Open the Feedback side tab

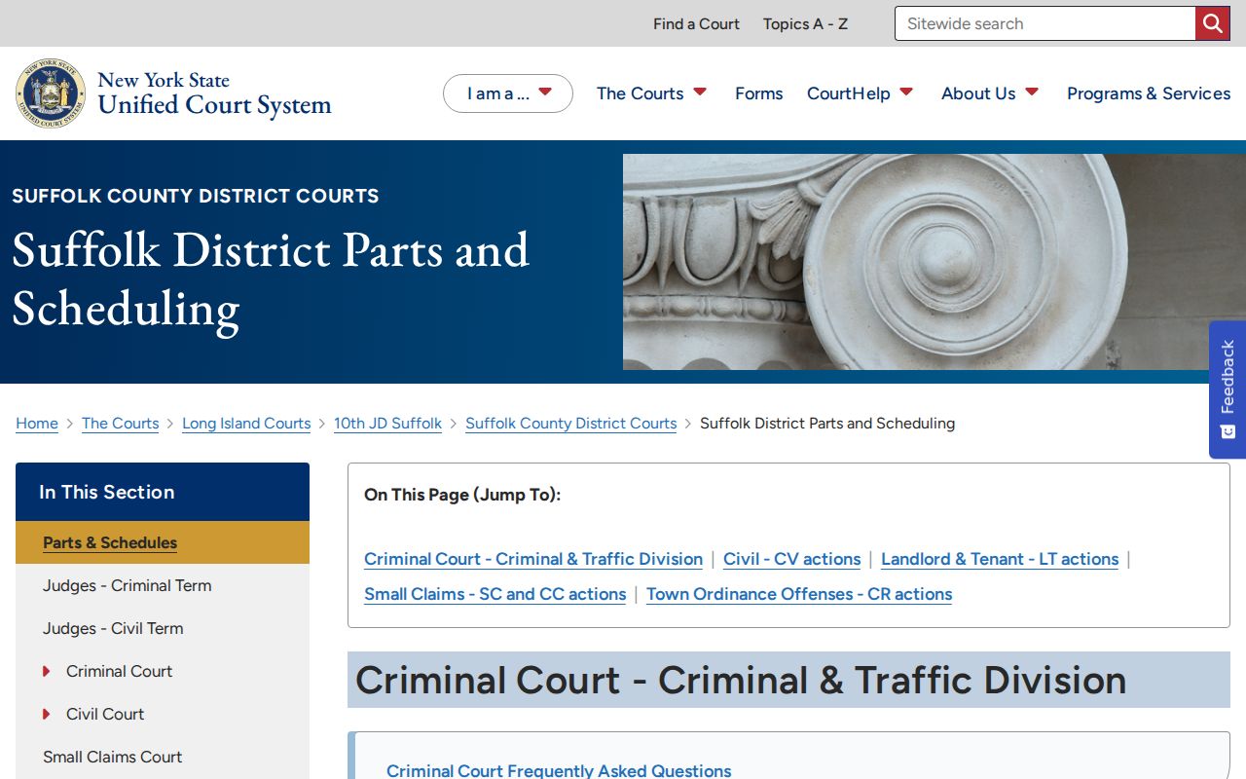click(x=1228, y=389)
